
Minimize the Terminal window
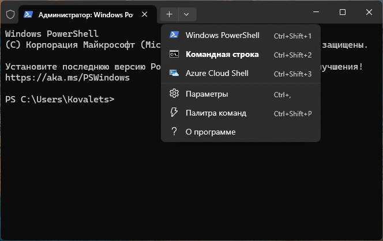(x=317, y=12)
